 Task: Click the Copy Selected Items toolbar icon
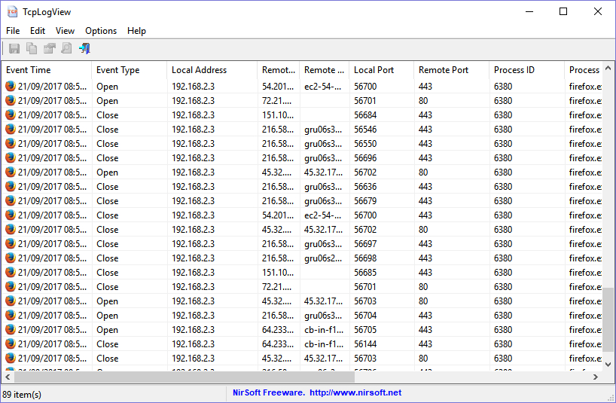click(32, 49)
